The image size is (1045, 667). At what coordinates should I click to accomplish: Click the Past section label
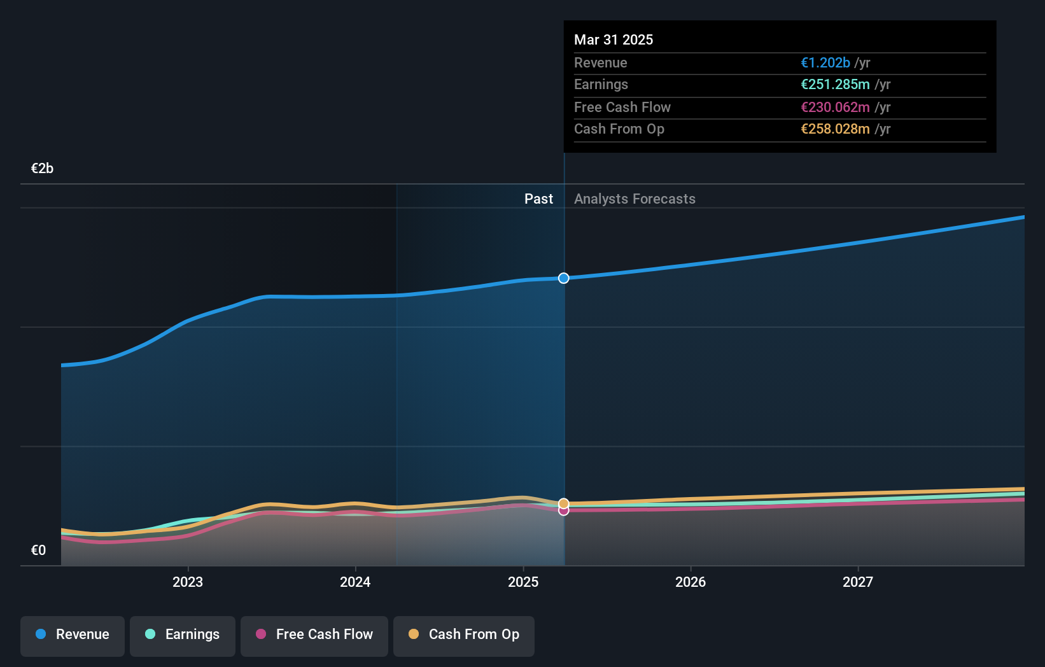(539, 199)
